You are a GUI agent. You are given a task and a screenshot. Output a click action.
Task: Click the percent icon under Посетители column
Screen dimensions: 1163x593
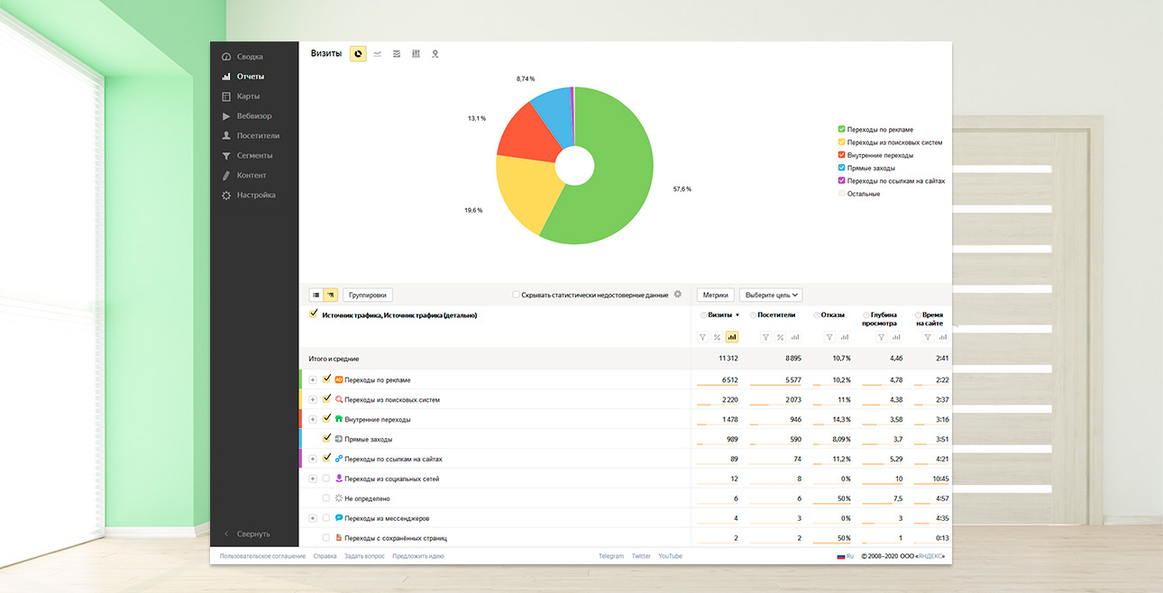coord(780,337)
